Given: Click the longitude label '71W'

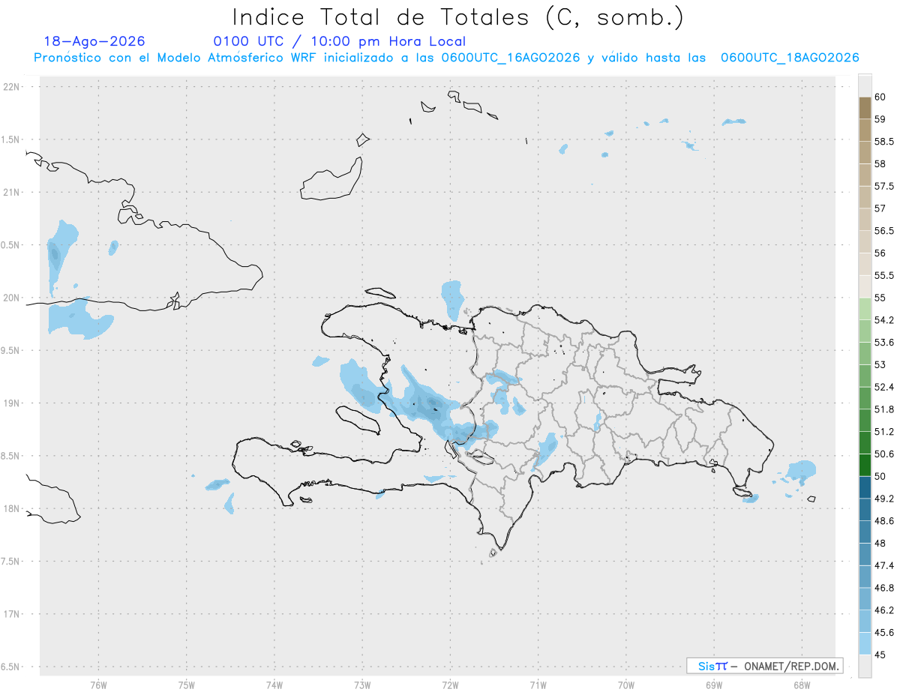Looking at the screenshot, I should pyautogui.click(x=538, y=685).
